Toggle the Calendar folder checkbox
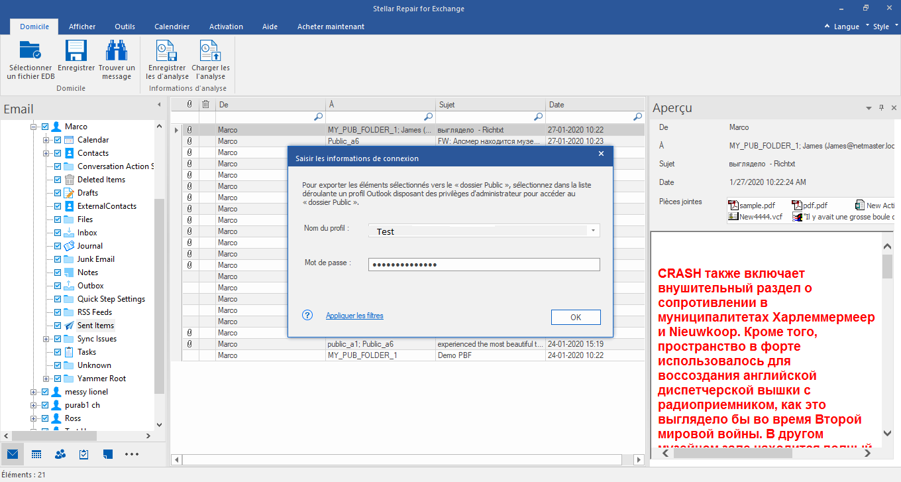Image resolution: width=901 pixels, height=482 pixels. [x=58, y=140]
